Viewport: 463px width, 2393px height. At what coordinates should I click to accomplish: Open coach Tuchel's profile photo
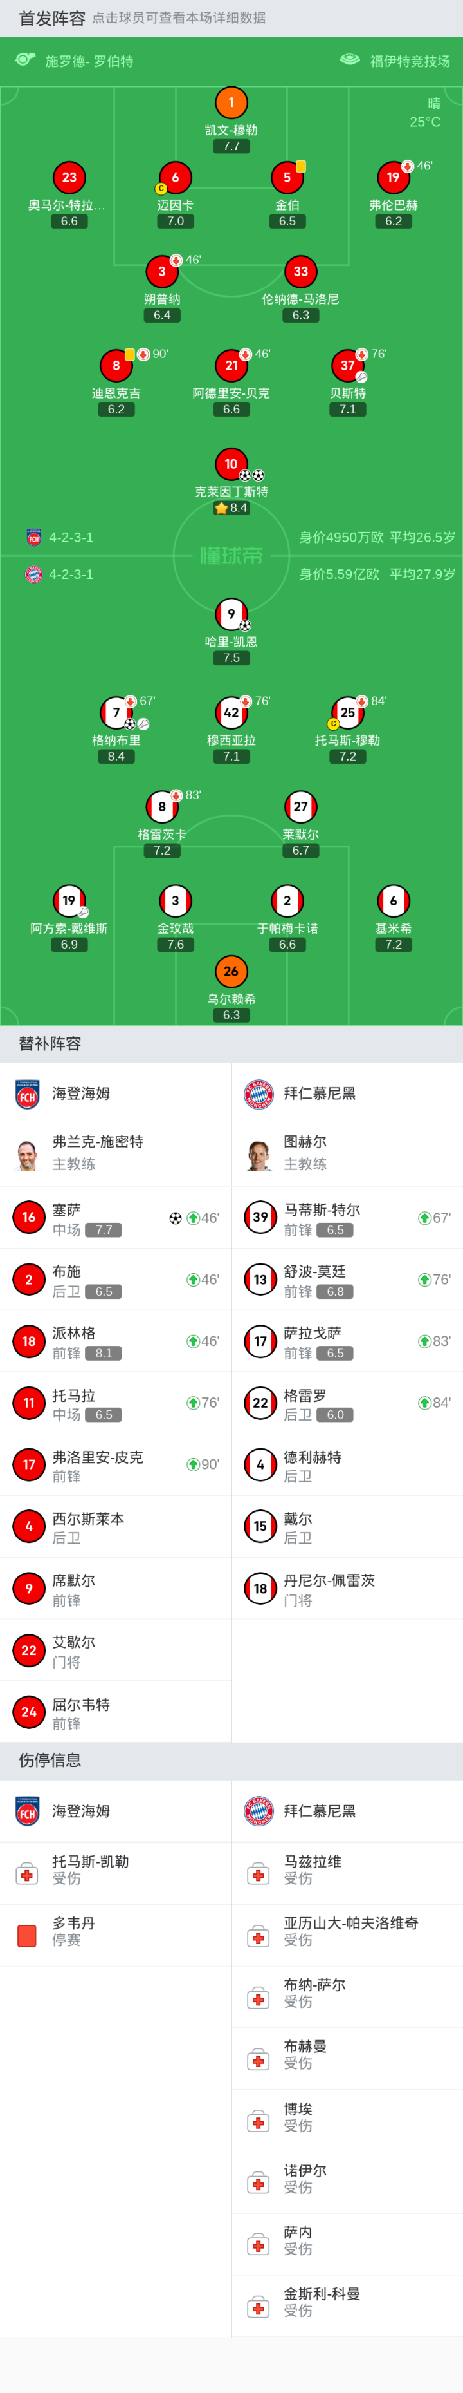(x=260, y=1155)
